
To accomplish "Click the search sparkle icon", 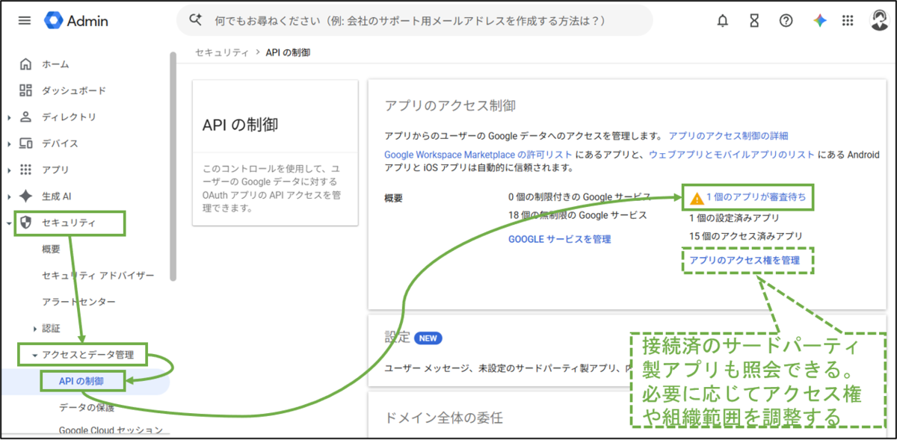I will (196, 21).
